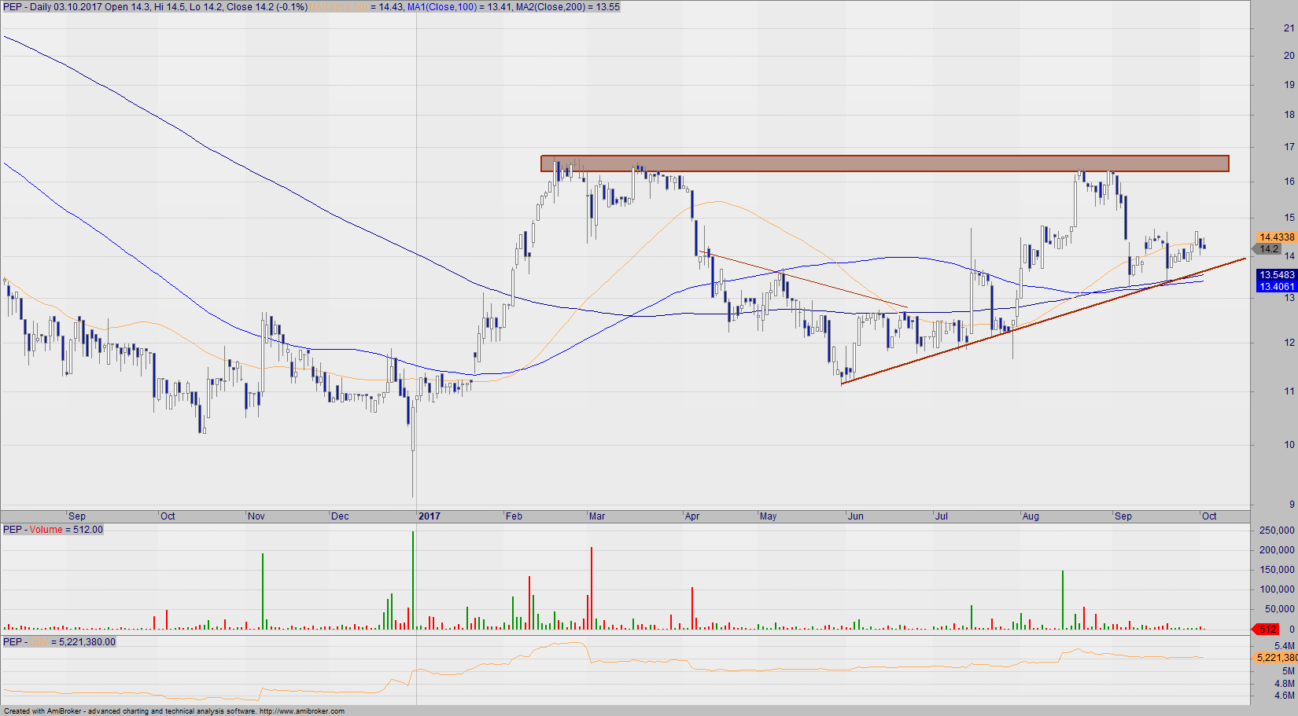Click the 21 price axis label
1298x716 pixels.
1289,28
